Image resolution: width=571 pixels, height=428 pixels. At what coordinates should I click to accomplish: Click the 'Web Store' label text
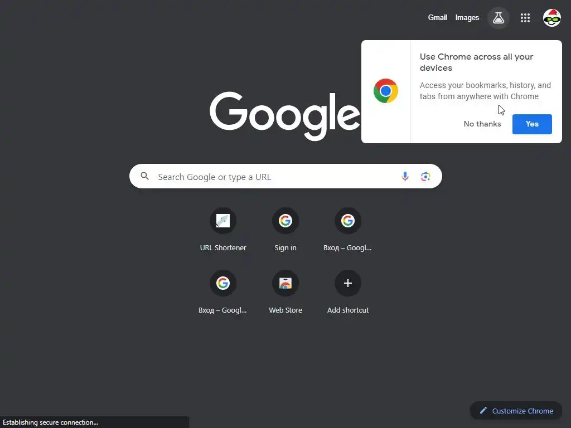coord(285,310)
